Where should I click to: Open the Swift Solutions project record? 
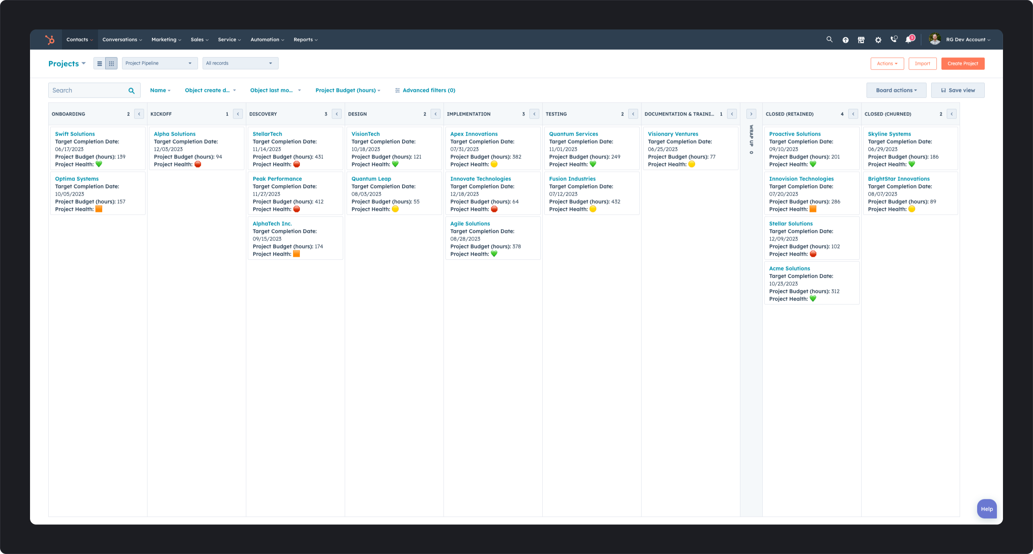[x=74, y=134]
